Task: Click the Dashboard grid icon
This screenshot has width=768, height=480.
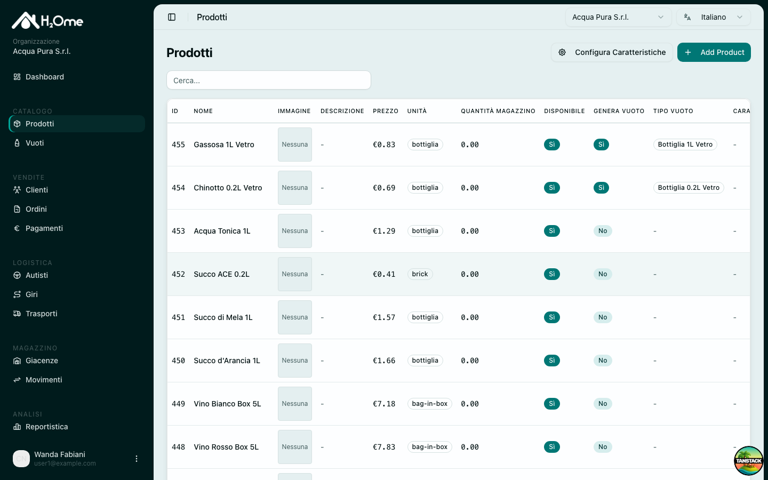Action: pyautogui.click(x=17, y=77)
